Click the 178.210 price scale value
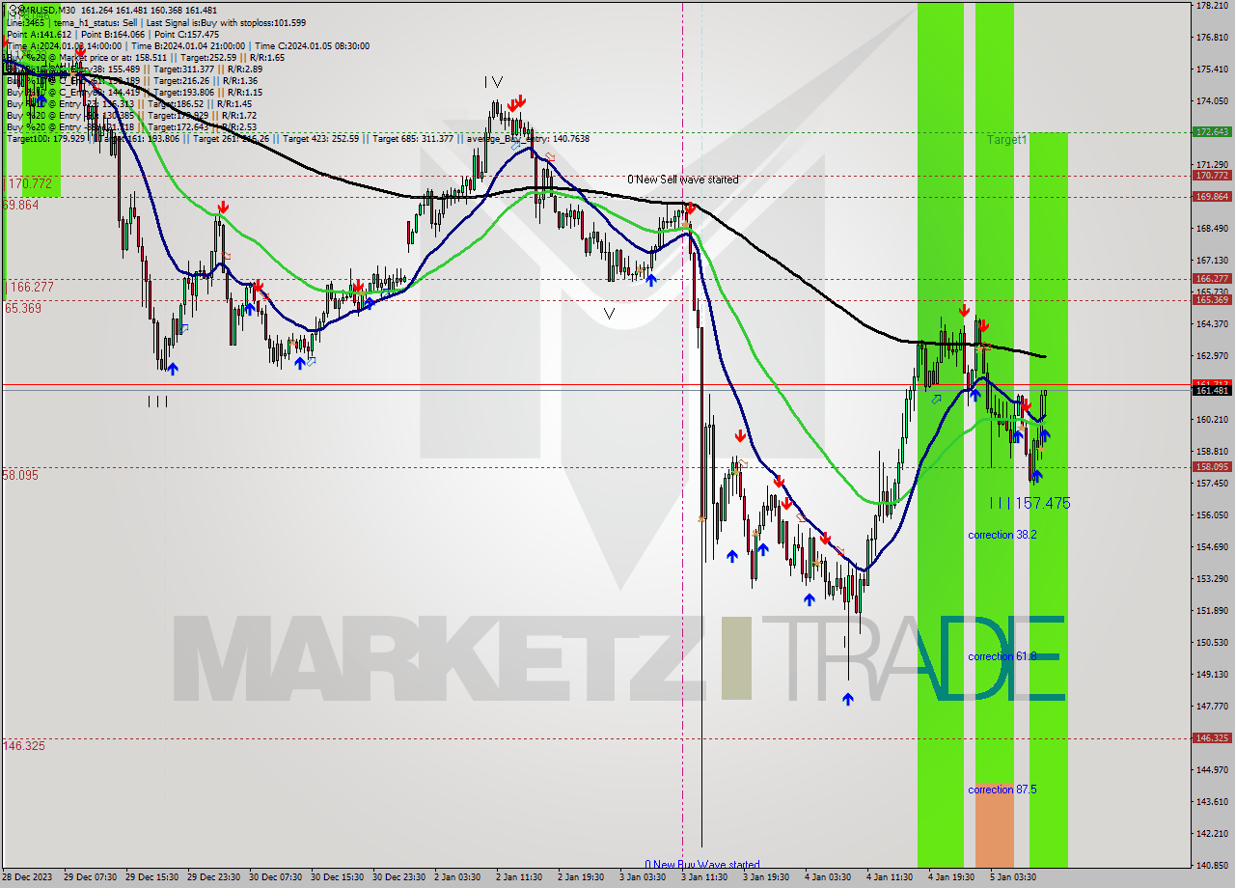Image resolution: width=1235 pixels, height=888 pixels. 1212,6
